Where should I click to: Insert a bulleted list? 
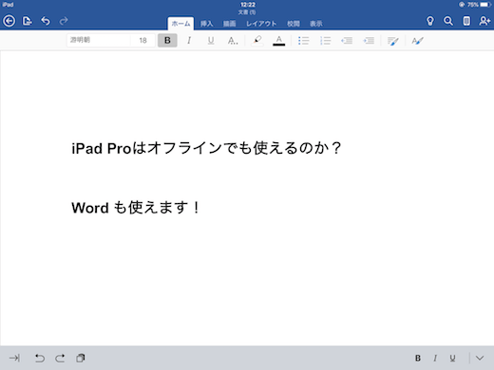pyautogui.click(x=303, y=40)
